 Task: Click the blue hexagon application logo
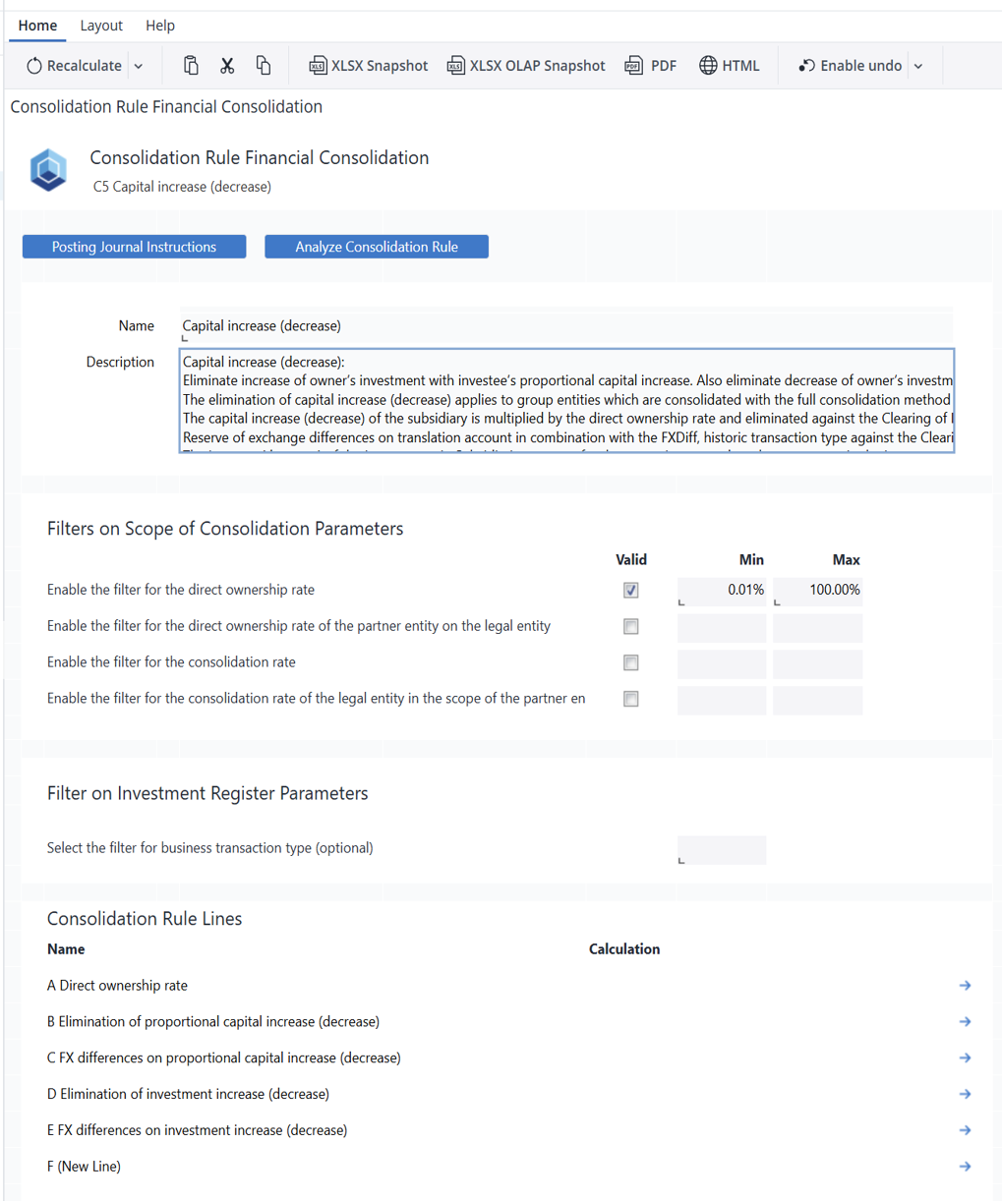coord(48,170)
